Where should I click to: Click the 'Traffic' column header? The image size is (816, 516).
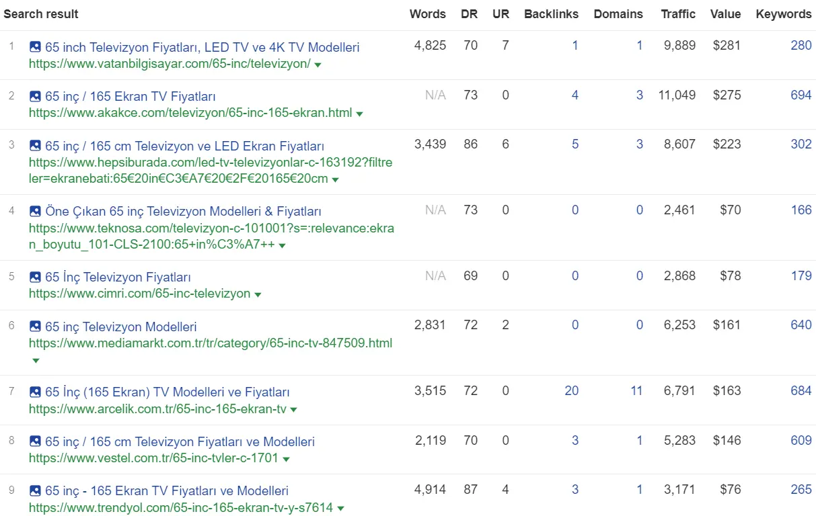pyautogui.click(x=678, y=14)
